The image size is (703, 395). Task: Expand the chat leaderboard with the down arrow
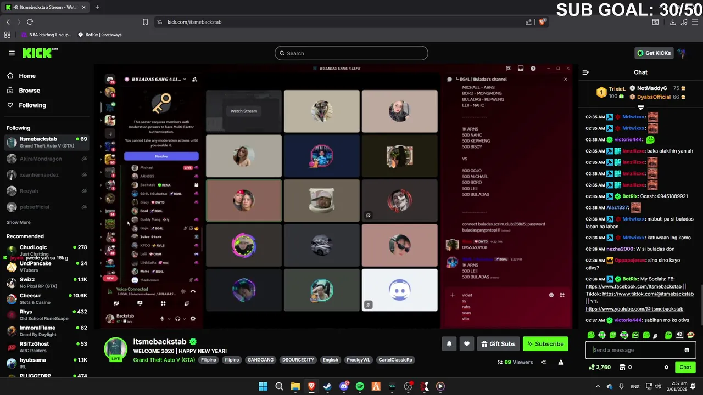click(640, 108)
